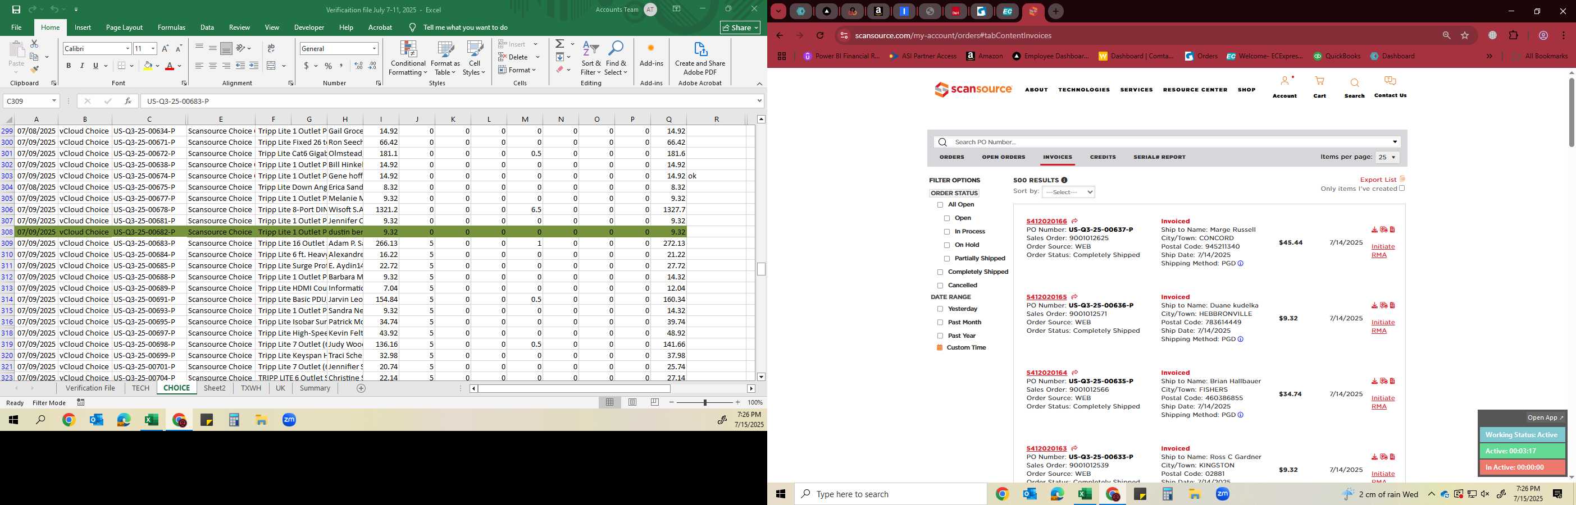Viewport: 1576px width, 505px height.
Task: Switch to the TXWH sheet tab
Action: tap(251, 388)
